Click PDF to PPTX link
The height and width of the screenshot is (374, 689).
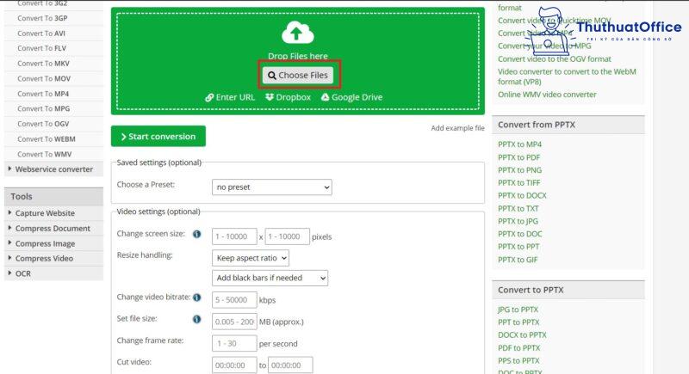pyautogui.click(x=519, y=348)
